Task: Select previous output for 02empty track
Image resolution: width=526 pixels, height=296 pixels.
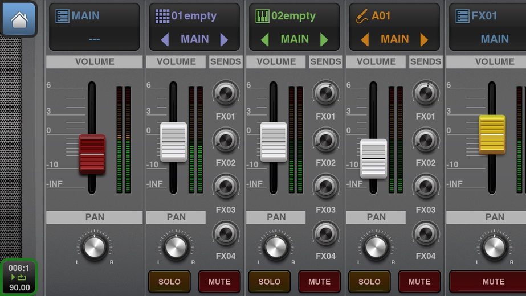Action: 264,39
